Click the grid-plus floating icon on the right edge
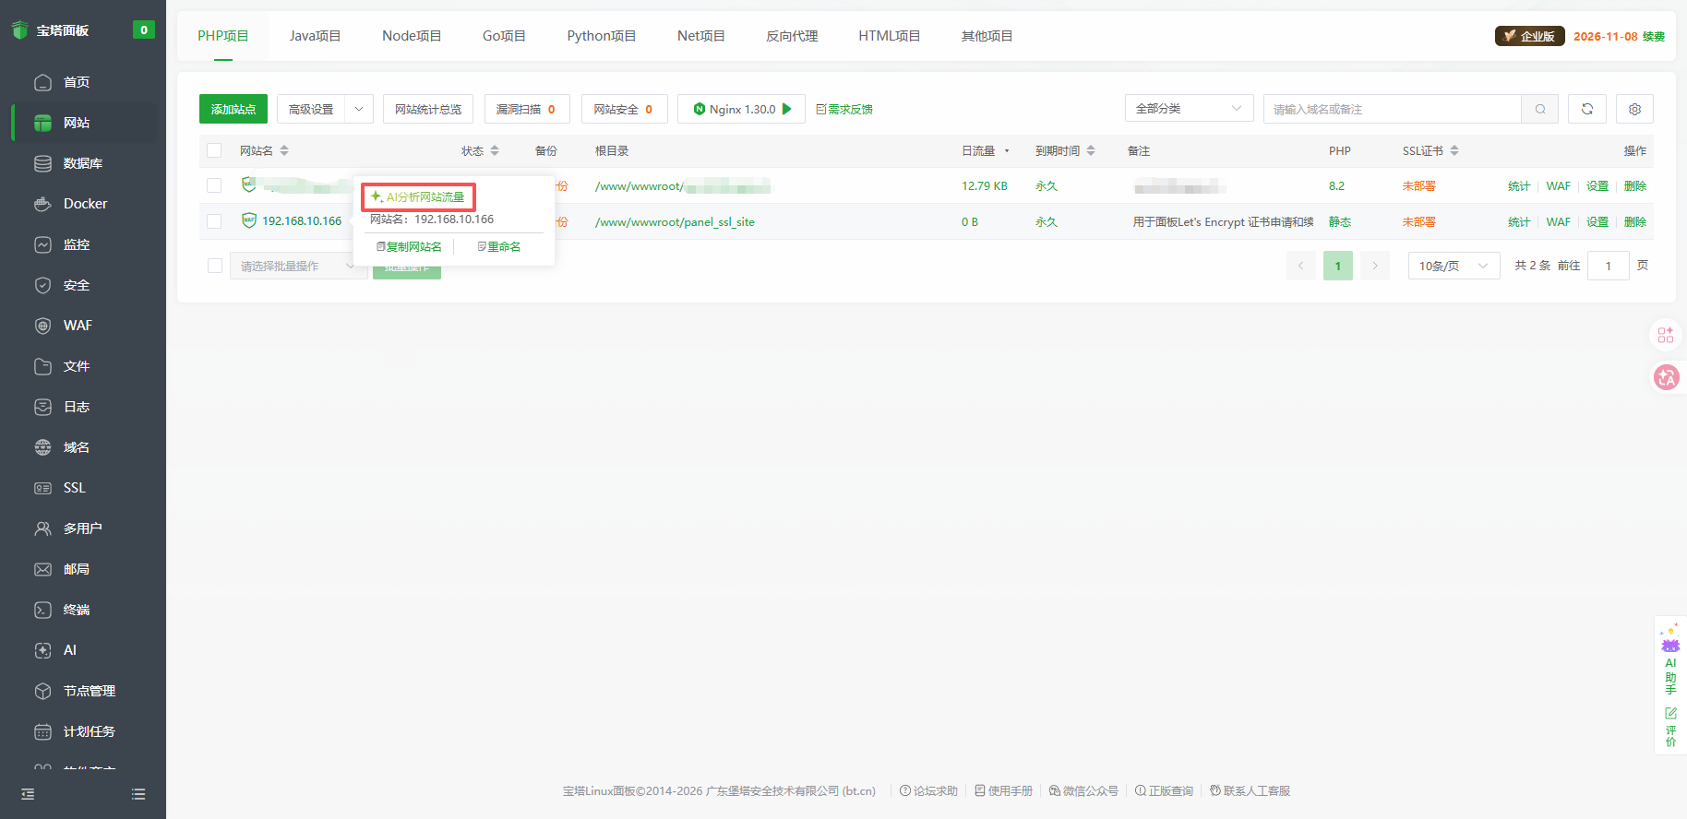The image size is (1687, 819). tap(1666, 335)
